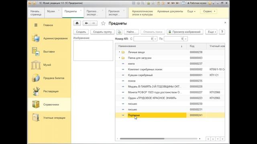Open the Еще dropdown in list toolbar

[x=211, y=32]
